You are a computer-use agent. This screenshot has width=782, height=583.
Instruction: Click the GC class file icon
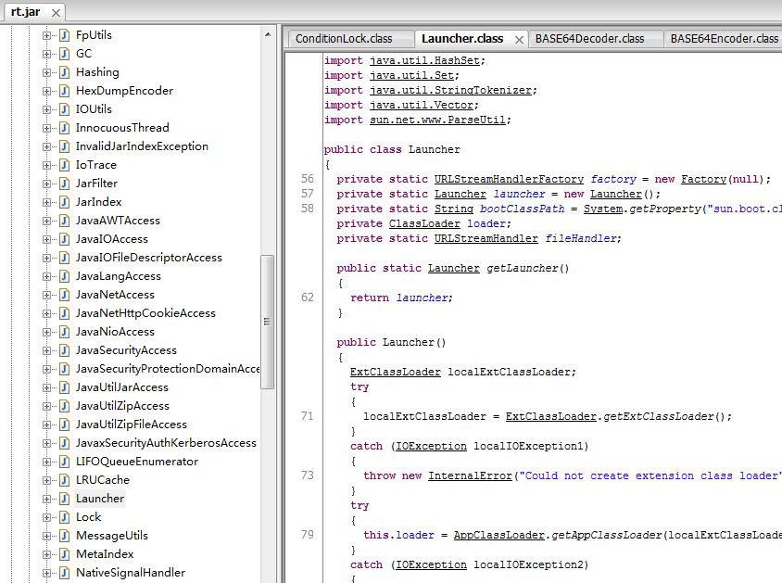[64, 54]
